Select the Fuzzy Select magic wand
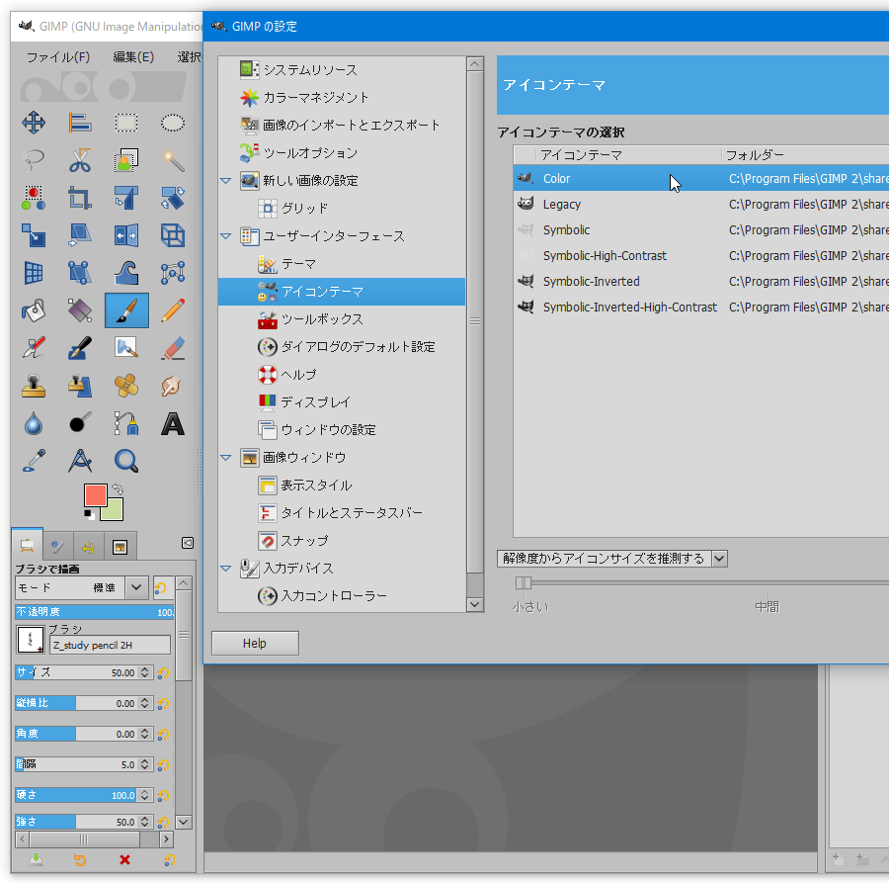The height and width of the screenshot is (884, 889). tap(172, 160)
